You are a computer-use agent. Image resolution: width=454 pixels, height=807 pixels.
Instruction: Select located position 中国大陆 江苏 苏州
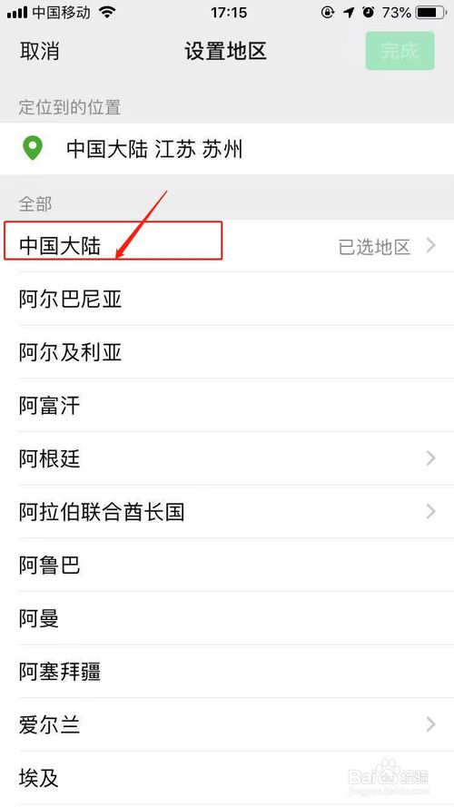227,149
